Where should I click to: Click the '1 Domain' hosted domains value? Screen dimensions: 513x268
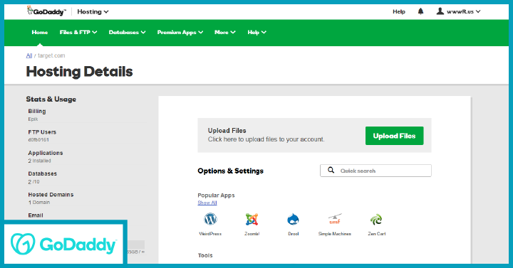pyautogui.click(x=39, y=203)
